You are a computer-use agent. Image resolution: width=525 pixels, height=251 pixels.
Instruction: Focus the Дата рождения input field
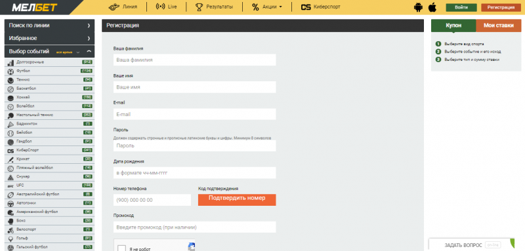pyautogui.click(x=194, y=173)
